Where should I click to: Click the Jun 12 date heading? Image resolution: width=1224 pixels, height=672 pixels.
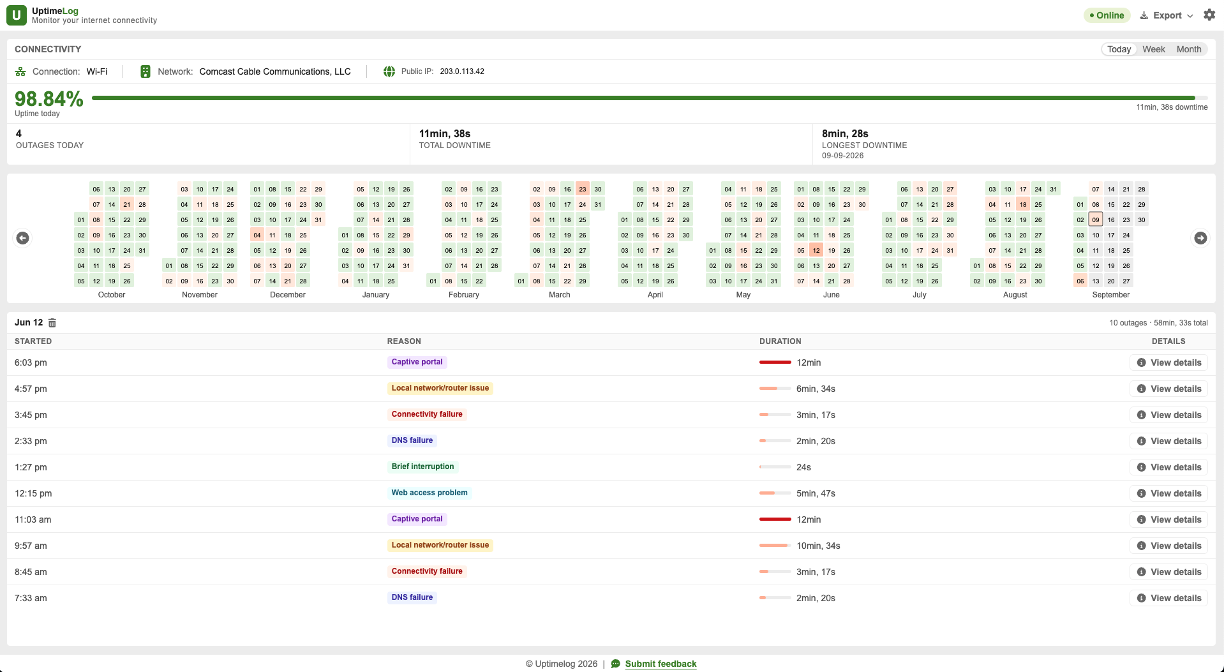[29, 323]
